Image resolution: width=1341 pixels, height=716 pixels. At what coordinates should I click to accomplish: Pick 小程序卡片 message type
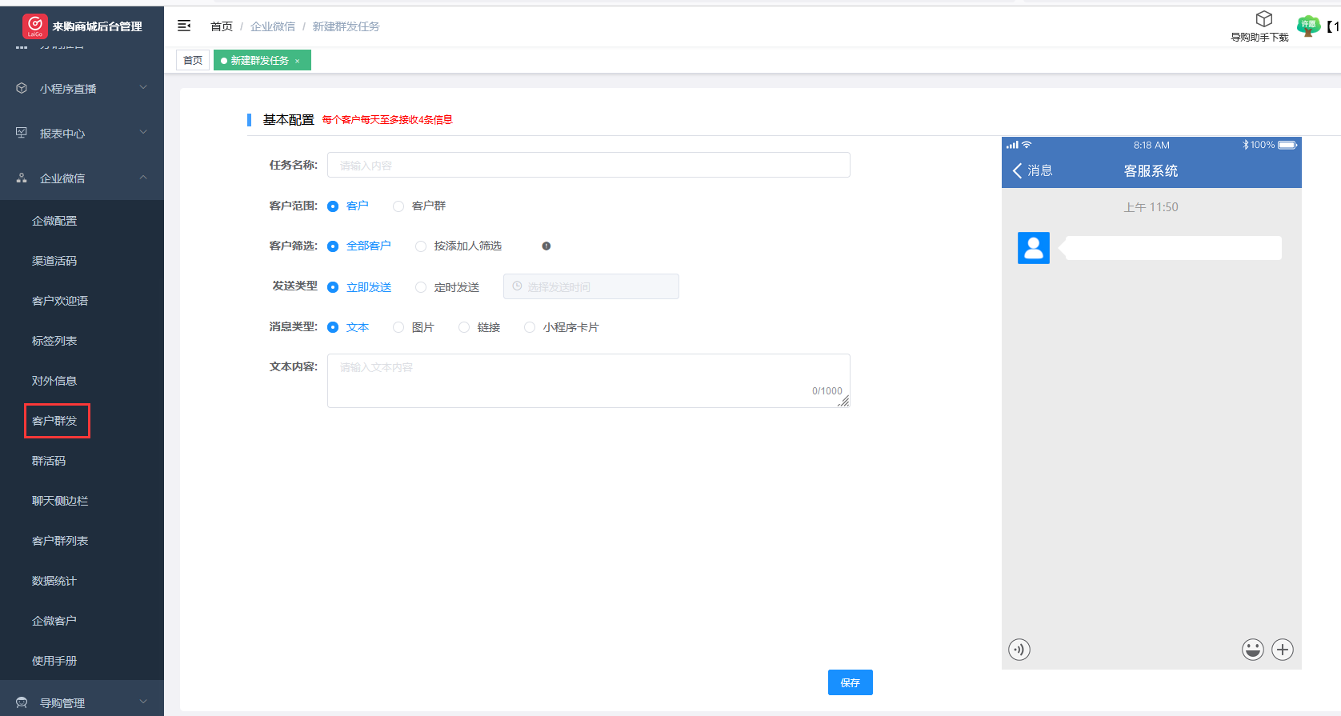[530, 327]
